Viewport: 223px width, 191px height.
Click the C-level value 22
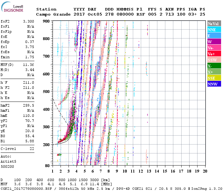[x=32, y=149]
